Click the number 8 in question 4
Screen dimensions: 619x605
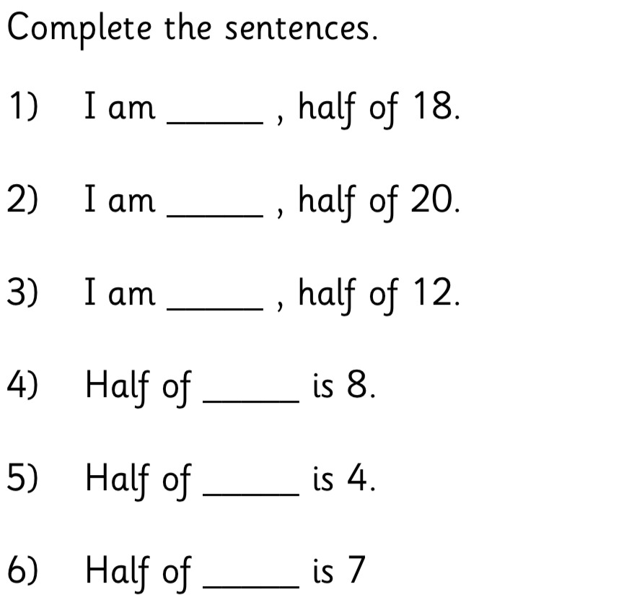click(x=357, y=385)
